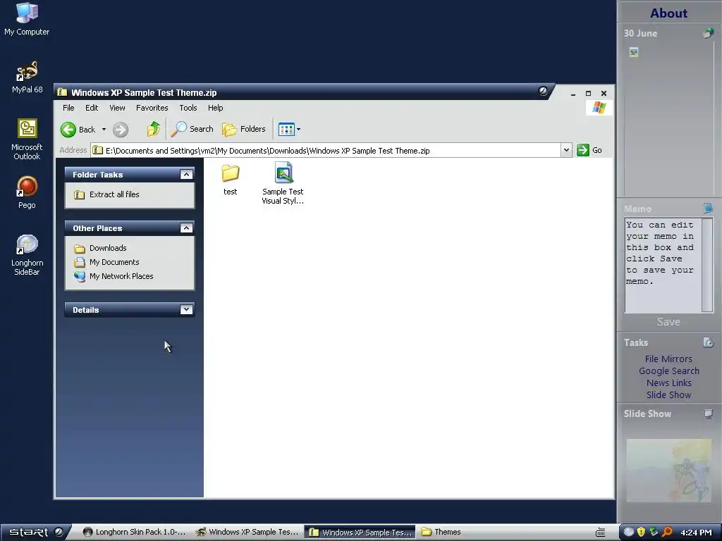722x541 pixels.
Task: Open File Mirrors task link
Action: point(668,359)
